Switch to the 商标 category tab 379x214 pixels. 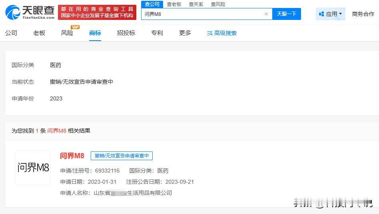click(x=95, y=33)
